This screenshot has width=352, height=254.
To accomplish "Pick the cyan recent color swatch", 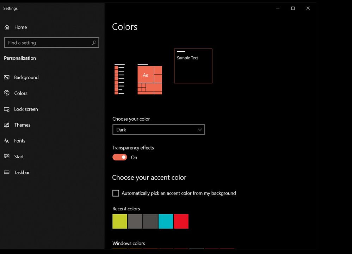I will (x=166, y=221).
